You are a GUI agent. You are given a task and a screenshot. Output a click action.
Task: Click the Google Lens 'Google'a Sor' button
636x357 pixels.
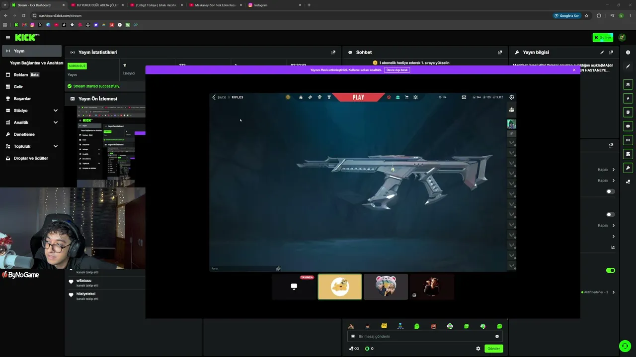(x=567, y=15)
